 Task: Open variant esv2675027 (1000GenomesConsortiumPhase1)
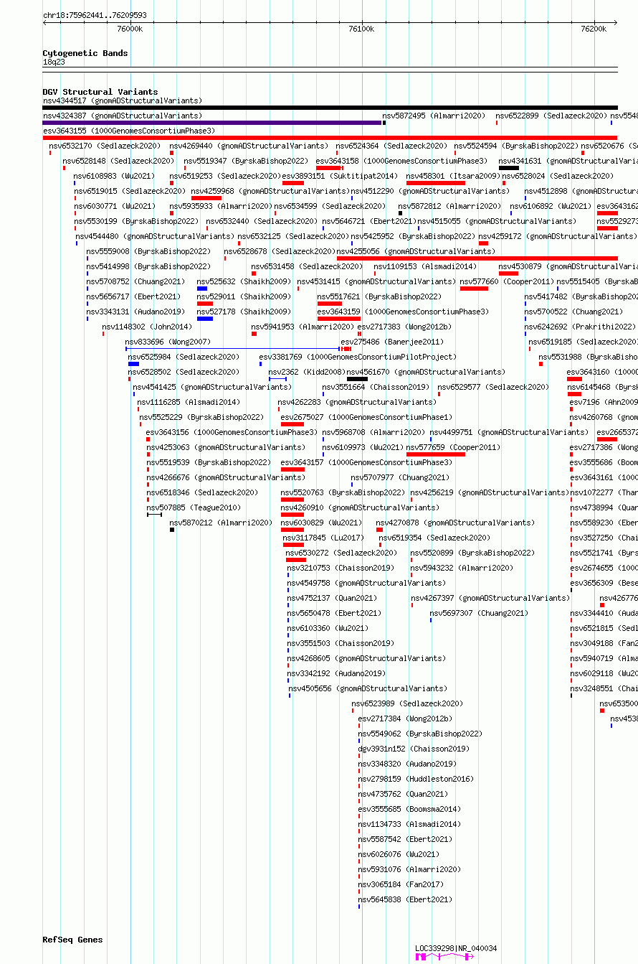tap(366, 417)
